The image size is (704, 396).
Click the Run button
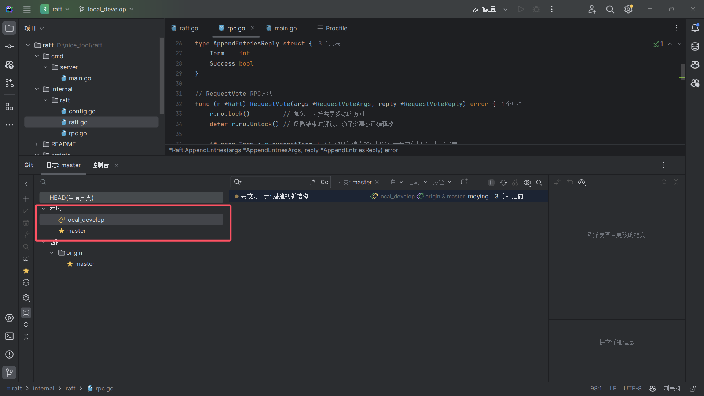pos(521,9)
